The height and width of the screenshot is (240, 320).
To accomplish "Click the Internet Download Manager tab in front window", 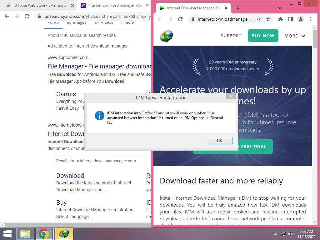I will point(194,8).
